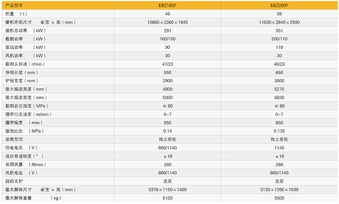Click the 机重 row label
Image resolution: width=339 pixels, height=204 pixels.
(x=10, y=14)
